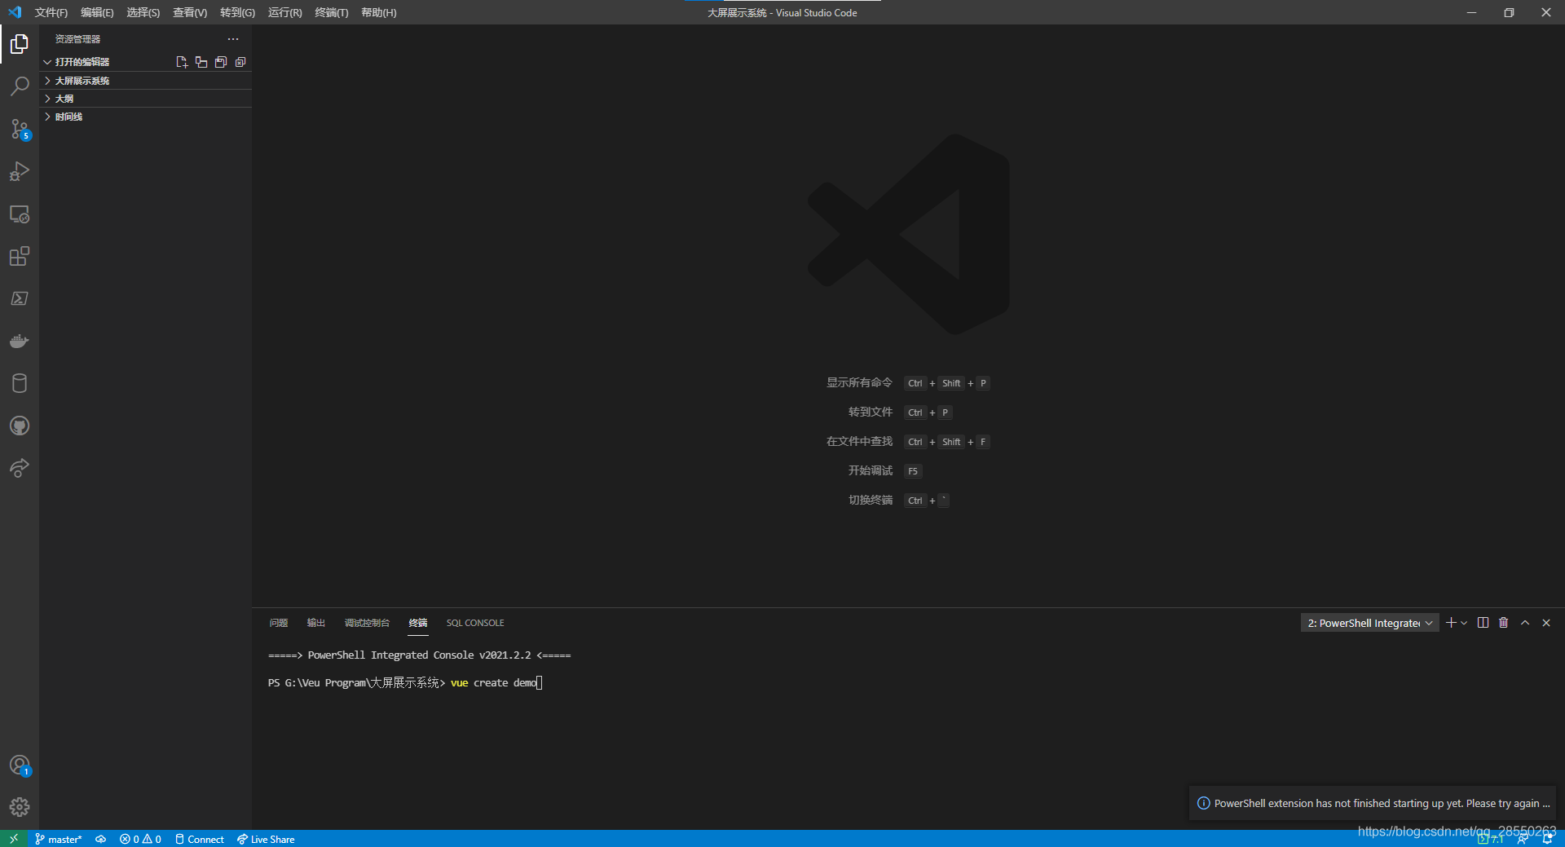The image size is (1565, 847).
Task: Open Explorer panel more actions ellipsis
Action: tap(233, 39)
